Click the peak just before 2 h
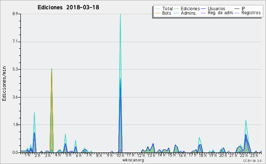Screen dimensions: 266x164 (34, 113)
